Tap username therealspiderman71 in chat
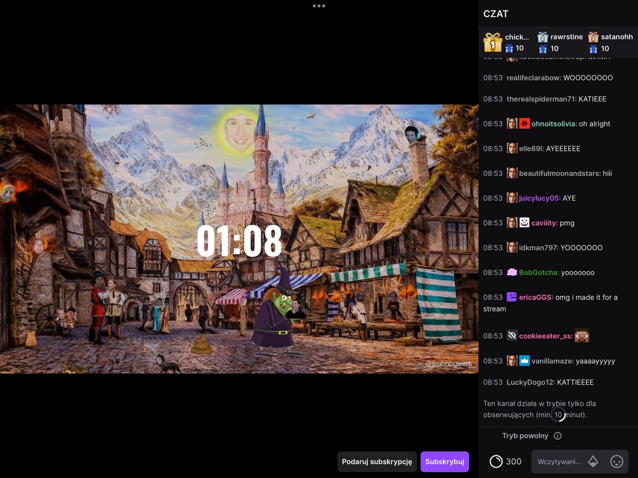638x478 pixels. pyautogui.click(x=541, y=99)
